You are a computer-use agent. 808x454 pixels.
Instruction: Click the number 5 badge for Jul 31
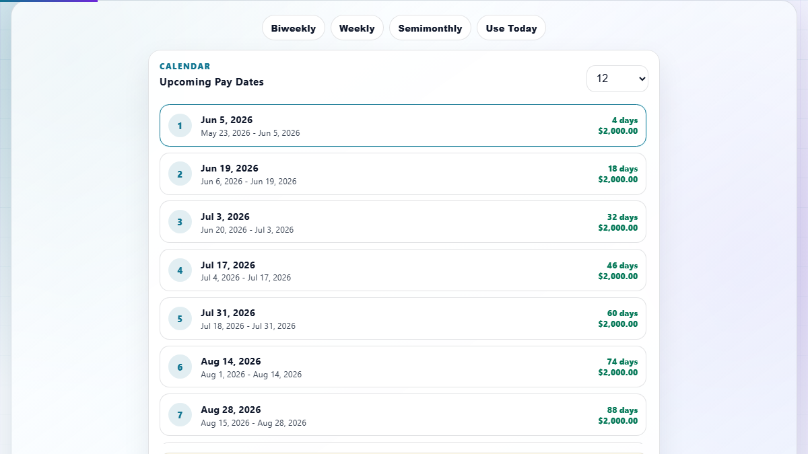pyautogui.click(x=180, y=319)
